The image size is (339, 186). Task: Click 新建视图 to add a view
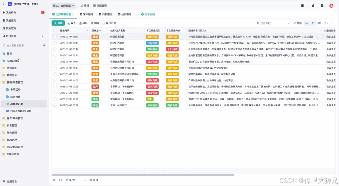click(148, 14)
